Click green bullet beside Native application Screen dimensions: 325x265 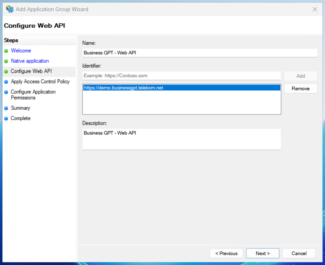point(6,61)
